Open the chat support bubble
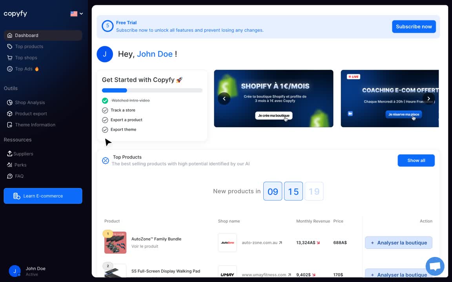This screenshot has width=452, height=282. 435,266
